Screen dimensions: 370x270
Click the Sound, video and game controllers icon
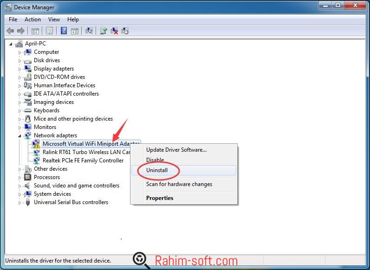pyautogui.click(x=27, y=186)
